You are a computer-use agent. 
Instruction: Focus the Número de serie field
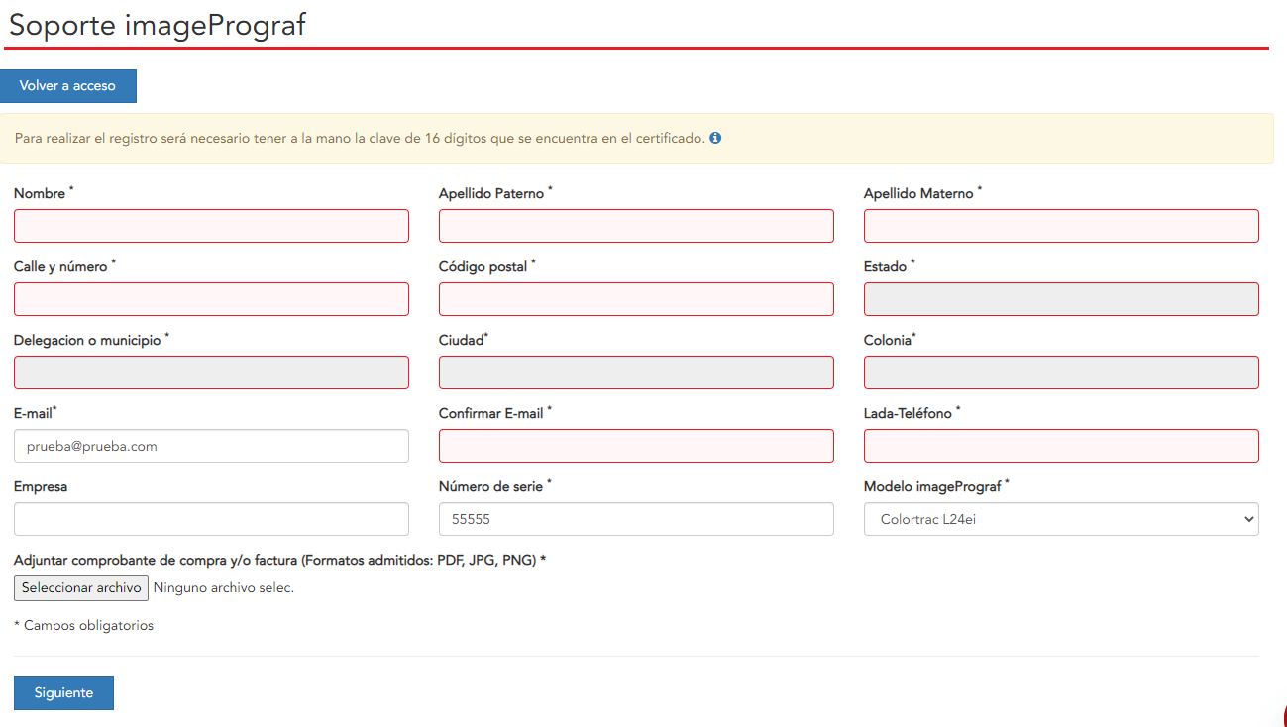point(636,519)
